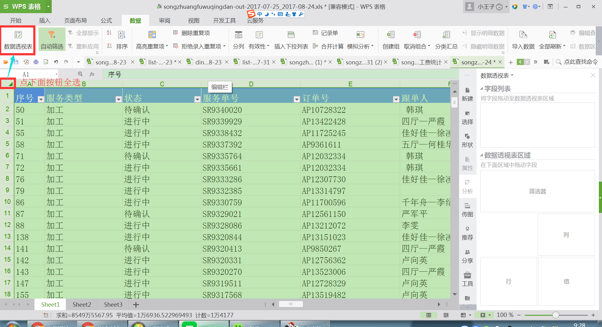Viewport: 602px width, 327px height.
Task: Switch to the 公式 ribbon tab
Action: pos(106,21)
